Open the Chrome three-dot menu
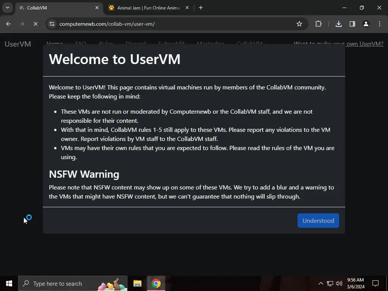 pyautogui.click(x=380, y=24)
